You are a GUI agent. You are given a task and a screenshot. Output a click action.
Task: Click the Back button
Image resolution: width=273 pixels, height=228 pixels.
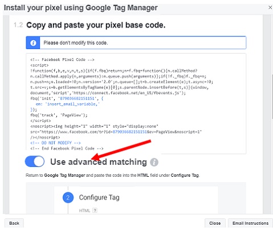click(x=14, y=223)
